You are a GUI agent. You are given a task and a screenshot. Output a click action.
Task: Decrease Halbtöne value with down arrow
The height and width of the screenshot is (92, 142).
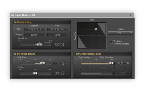(64, 64)
